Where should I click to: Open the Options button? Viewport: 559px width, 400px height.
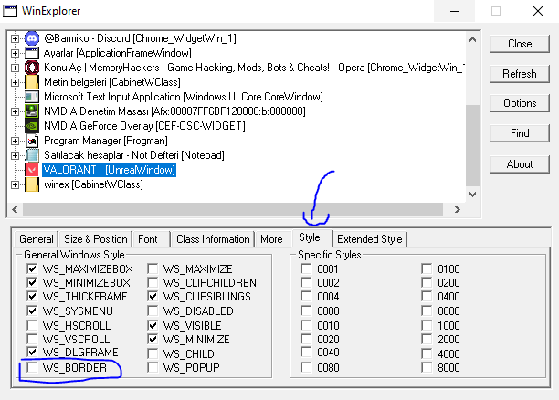click(520, 103)
